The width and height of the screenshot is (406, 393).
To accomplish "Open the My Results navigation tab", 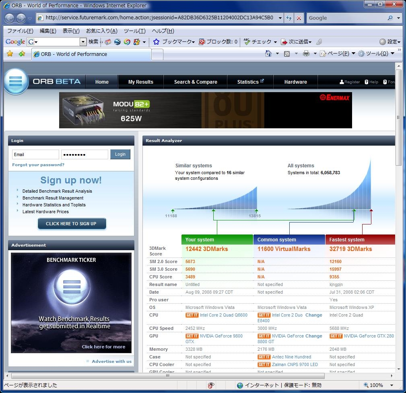I will click(x=140, y=82).
